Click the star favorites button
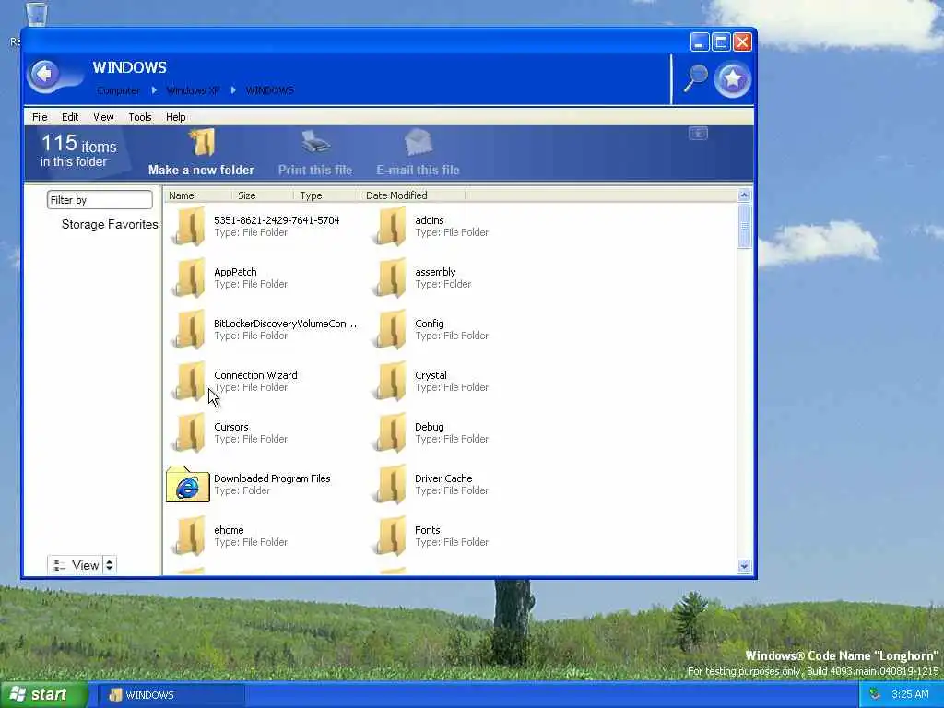 [733, 79]
